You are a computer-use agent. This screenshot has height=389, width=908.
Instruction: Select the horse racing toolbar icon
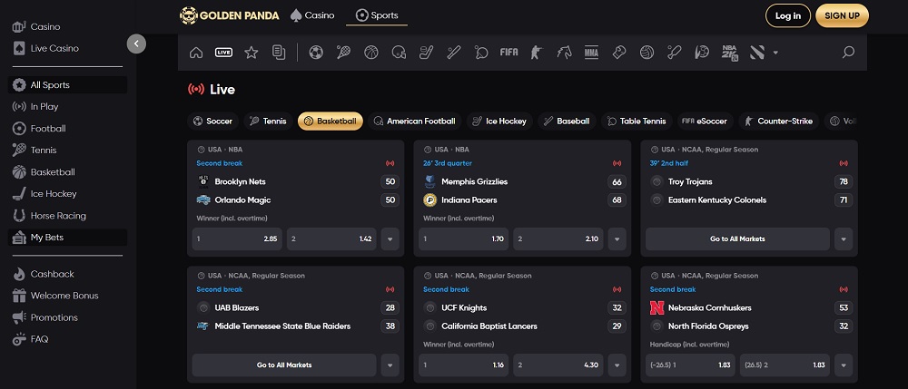[x=564, y=53]
